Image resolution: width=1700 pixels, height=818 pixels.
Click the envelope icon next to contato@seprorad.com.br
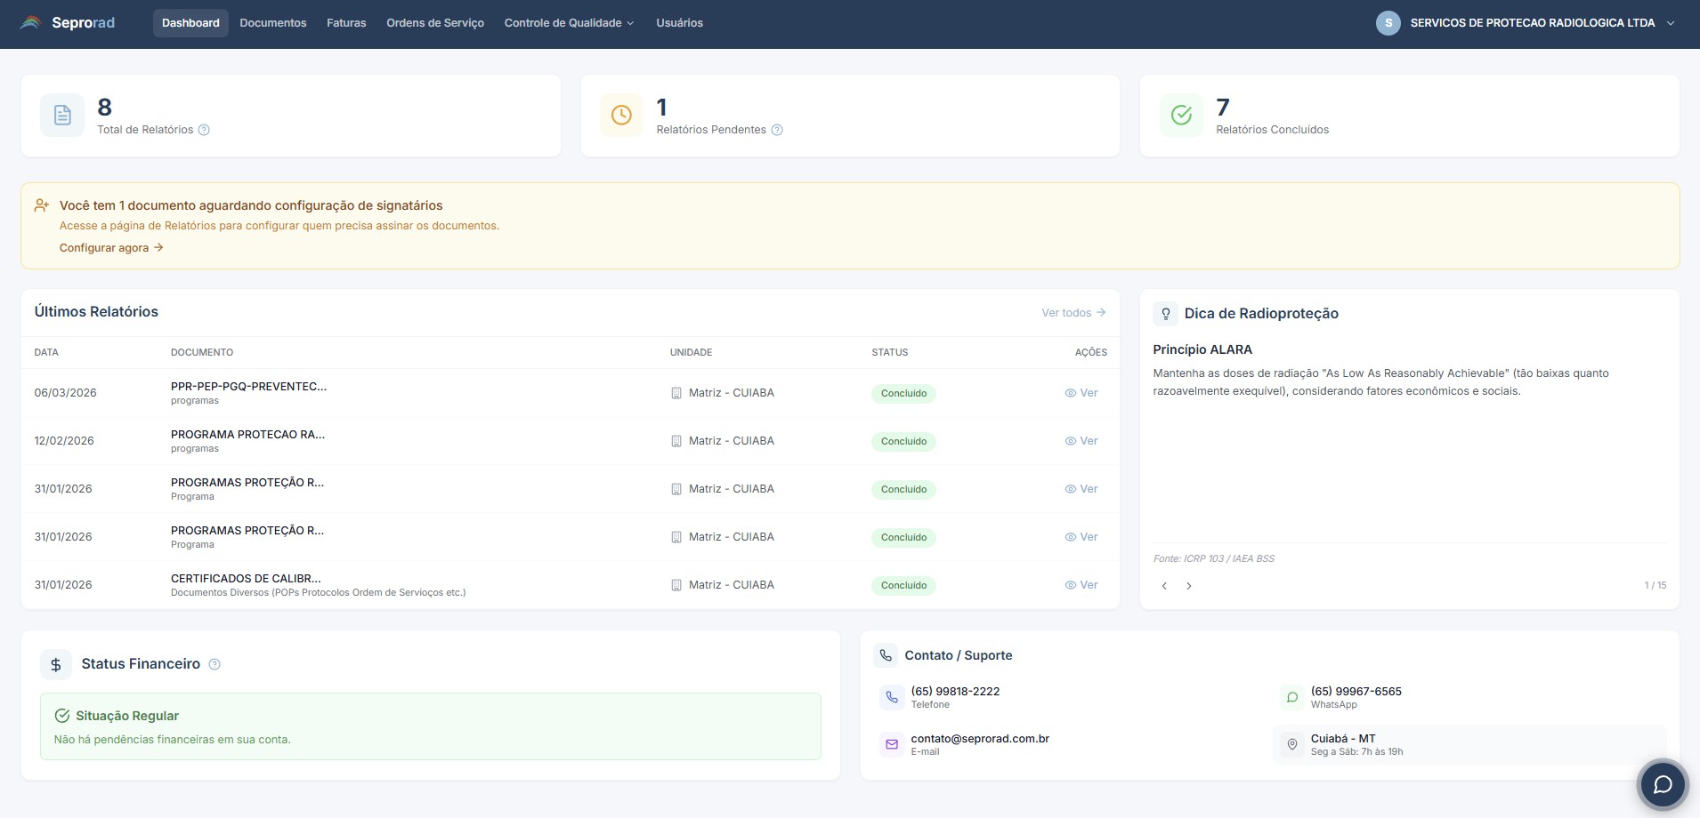pos(891,744)
